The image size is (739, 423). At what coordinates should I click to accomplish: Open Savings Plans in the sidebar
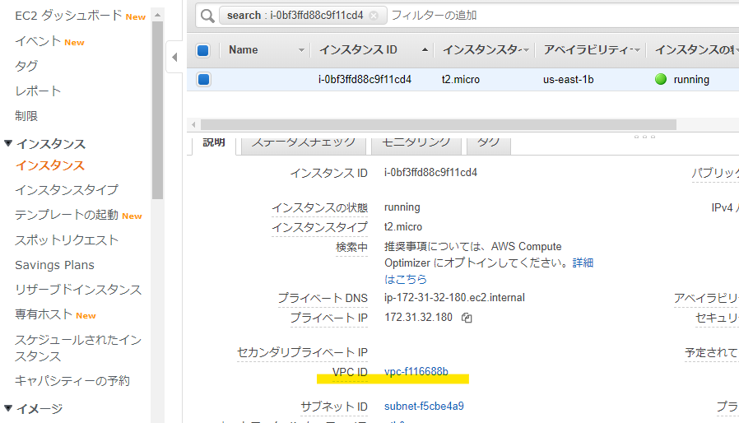(54, 265)
